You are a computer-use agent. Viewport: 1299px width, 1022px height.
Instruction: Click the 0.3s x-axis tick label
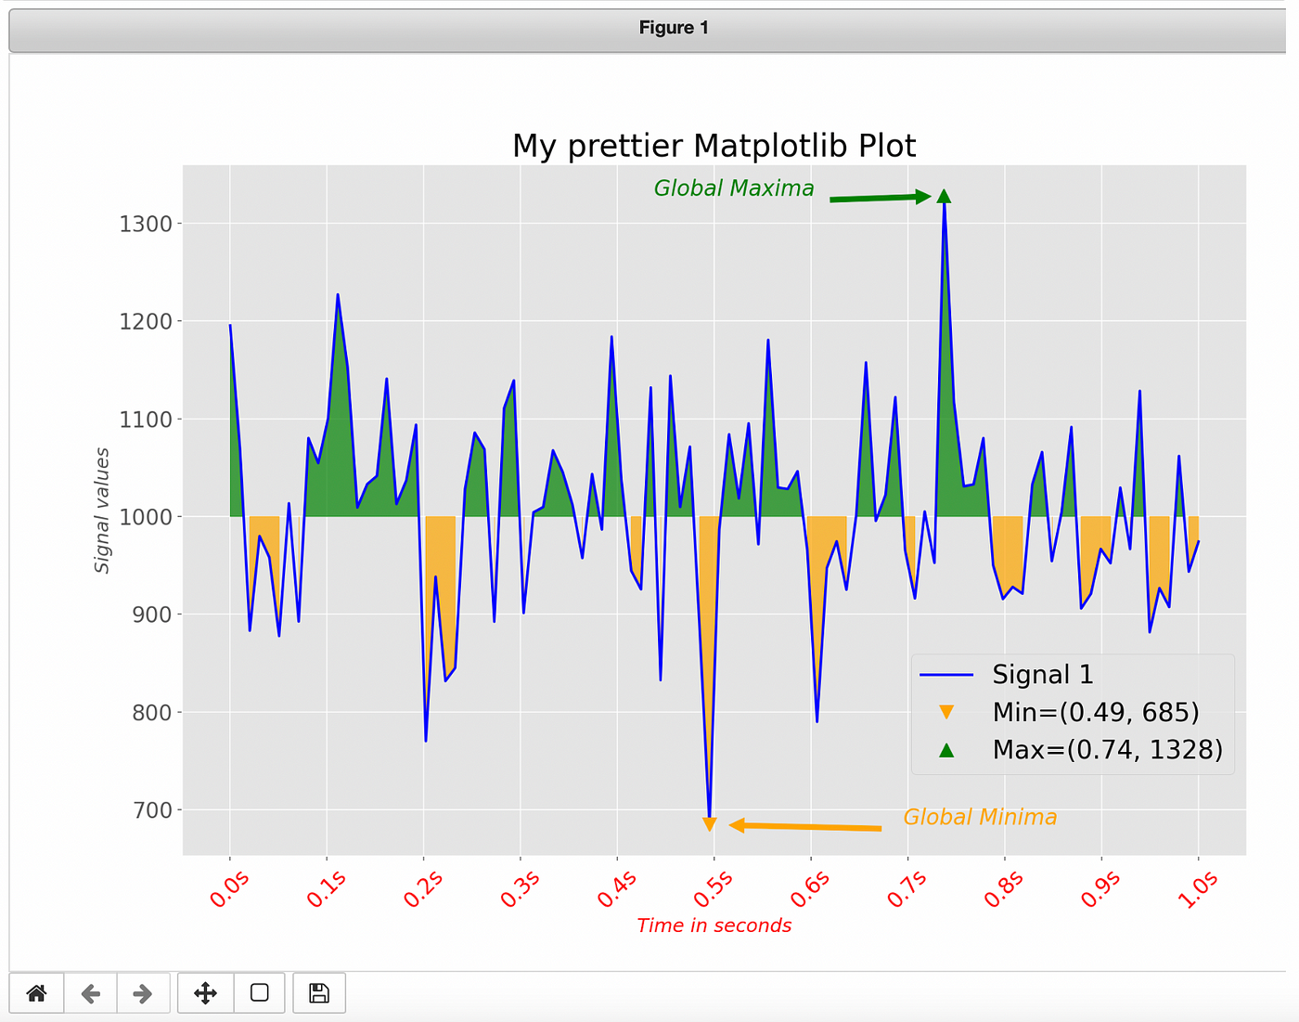[x=520, y=888]
